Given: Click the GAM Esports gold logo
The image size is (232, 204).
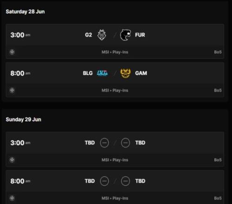Looking at the screenshot, I should coord(125,73).
